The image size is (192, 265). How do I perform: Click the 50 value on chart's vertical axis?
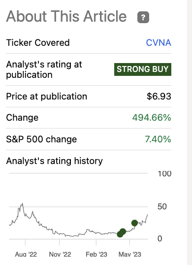point(162,206)
